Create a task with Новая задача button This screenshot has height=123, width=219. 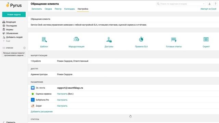[14, 14]
